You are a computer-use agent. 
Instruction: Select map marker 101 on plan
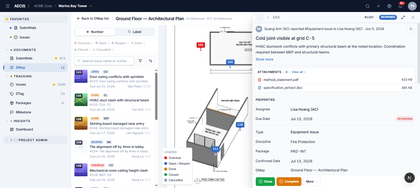click(x=201, y=45)
